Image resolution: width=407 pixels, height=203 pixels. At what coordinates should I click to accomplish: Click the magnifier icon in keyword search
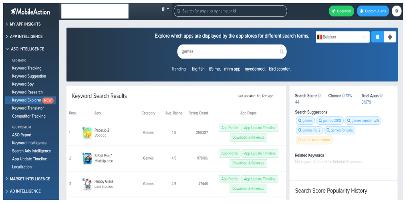pos(282,52)
